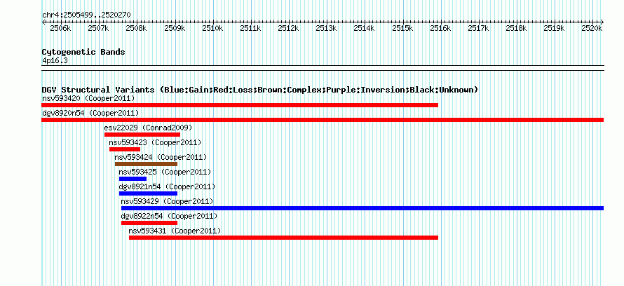Click the 2510k ruler position

[x=212, y=28]
